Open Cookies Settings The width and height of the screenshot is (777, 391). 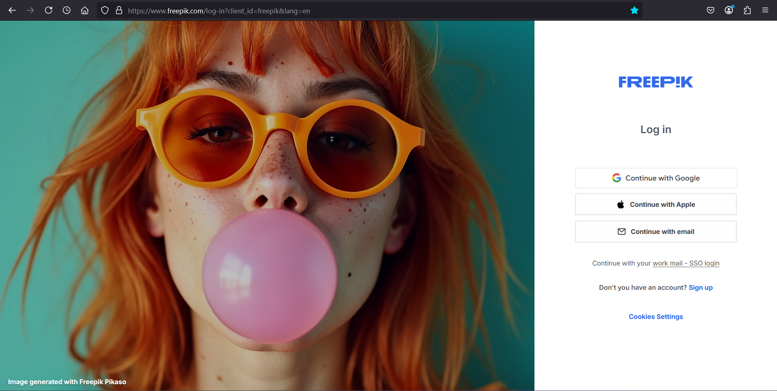pos(656,317)
